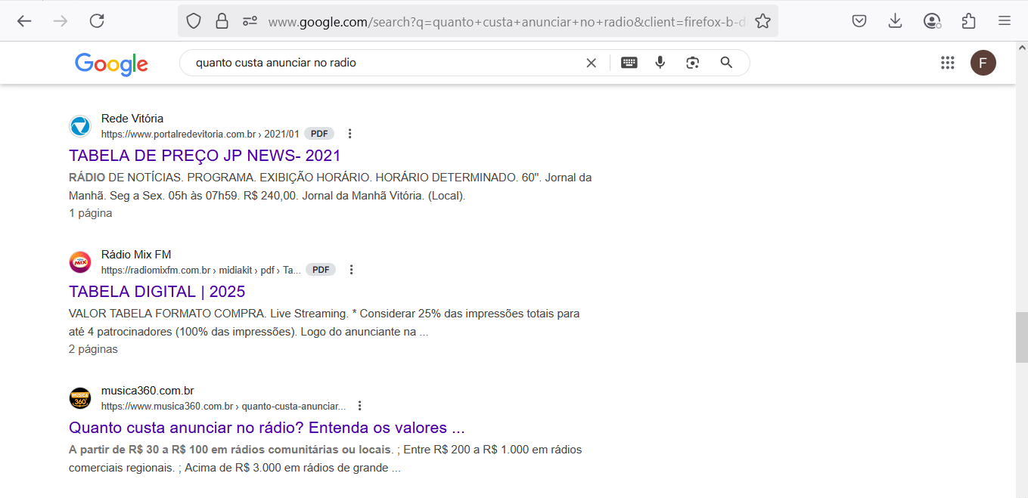Open TABELA DIGITAL | 2025 result
Image resolution: width=1028 pixels, height=498 pixels.
(x=157, y=292)
